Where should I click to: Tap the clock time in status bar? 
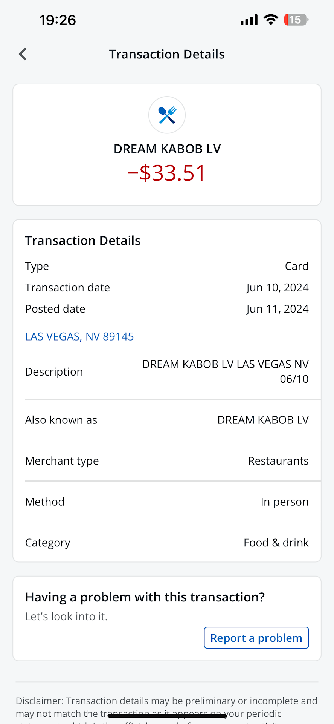[58, 20]
